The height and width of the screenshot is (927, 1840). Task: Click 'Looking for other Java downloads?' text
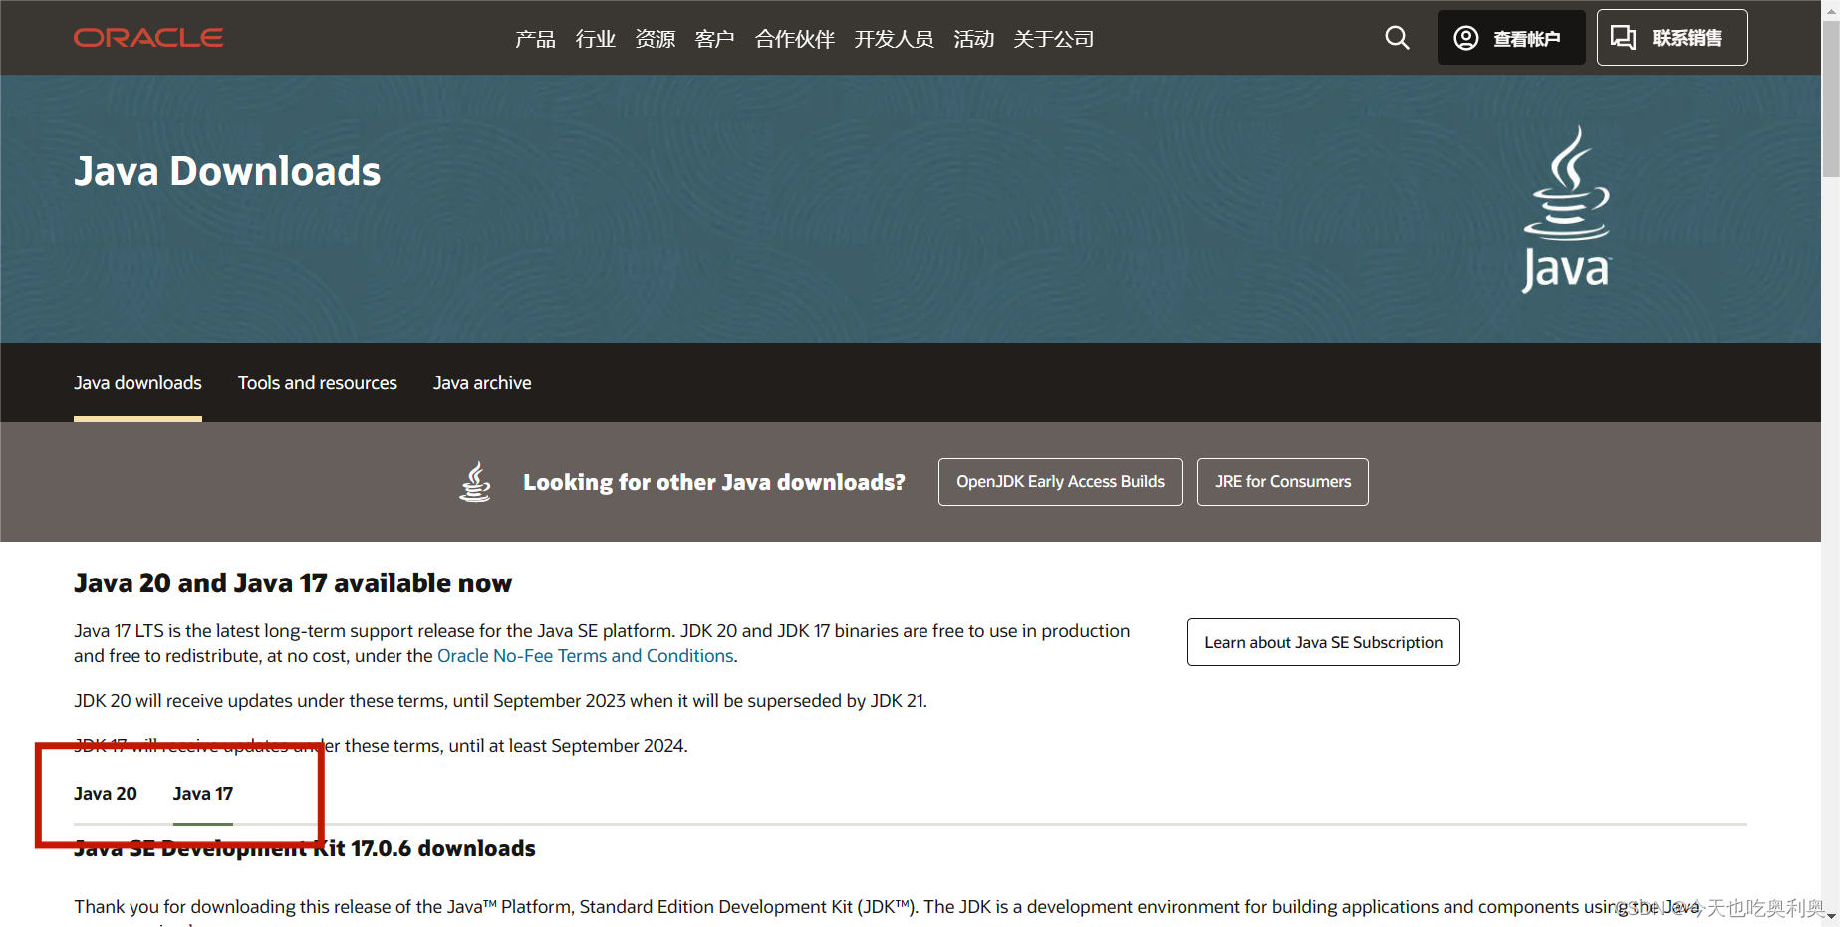point(714,482)
